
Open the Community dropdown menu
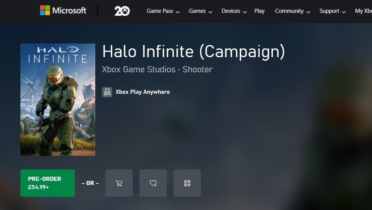(292, 11)
